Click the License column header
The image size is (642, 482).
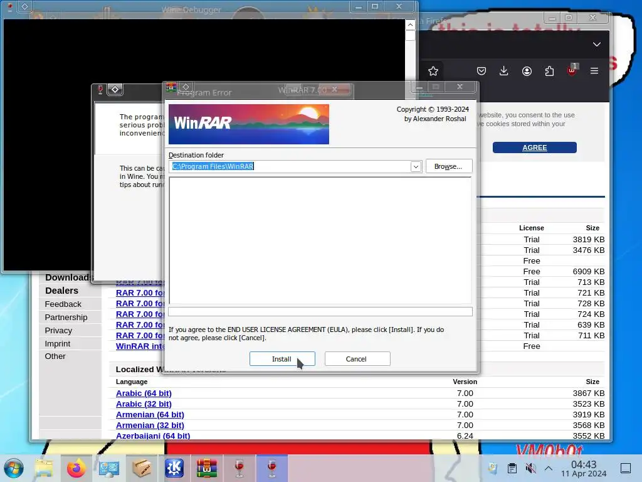(532, 228)
